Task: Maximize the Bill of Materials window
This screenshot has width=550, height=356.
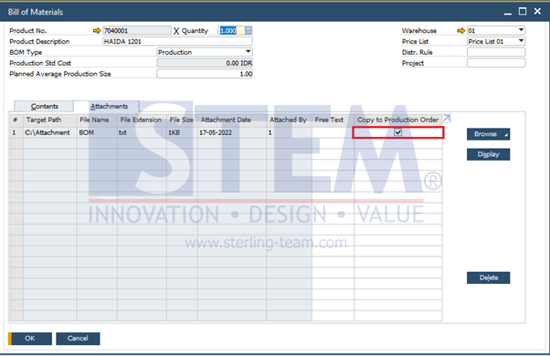Action: pos(523,12)
